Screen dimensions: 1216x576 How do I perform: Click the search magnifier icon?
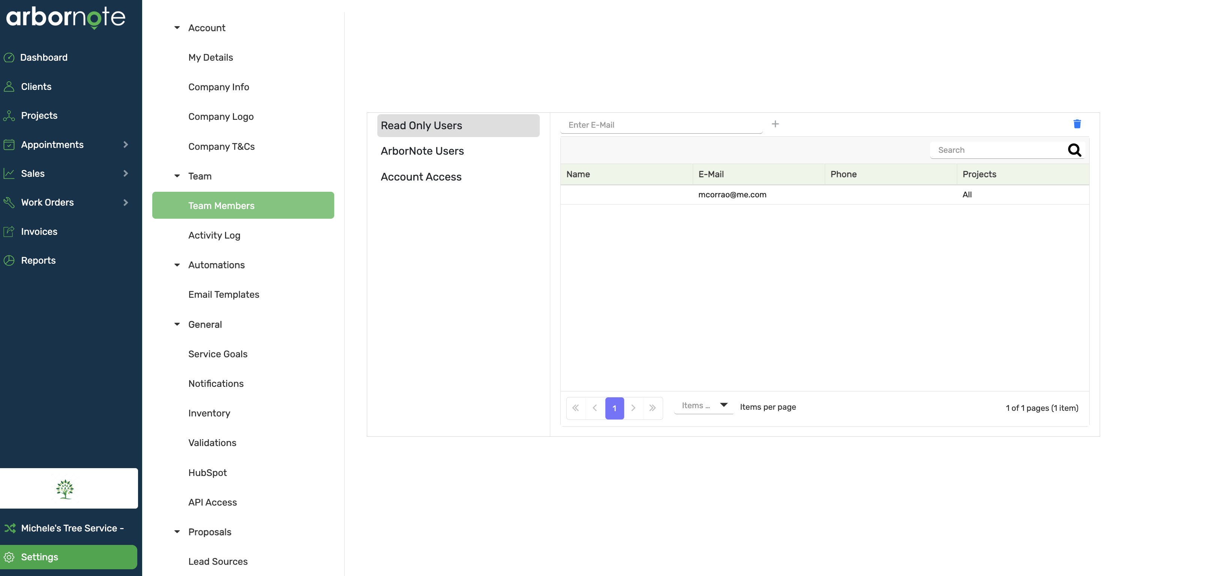pos(1074,150)
